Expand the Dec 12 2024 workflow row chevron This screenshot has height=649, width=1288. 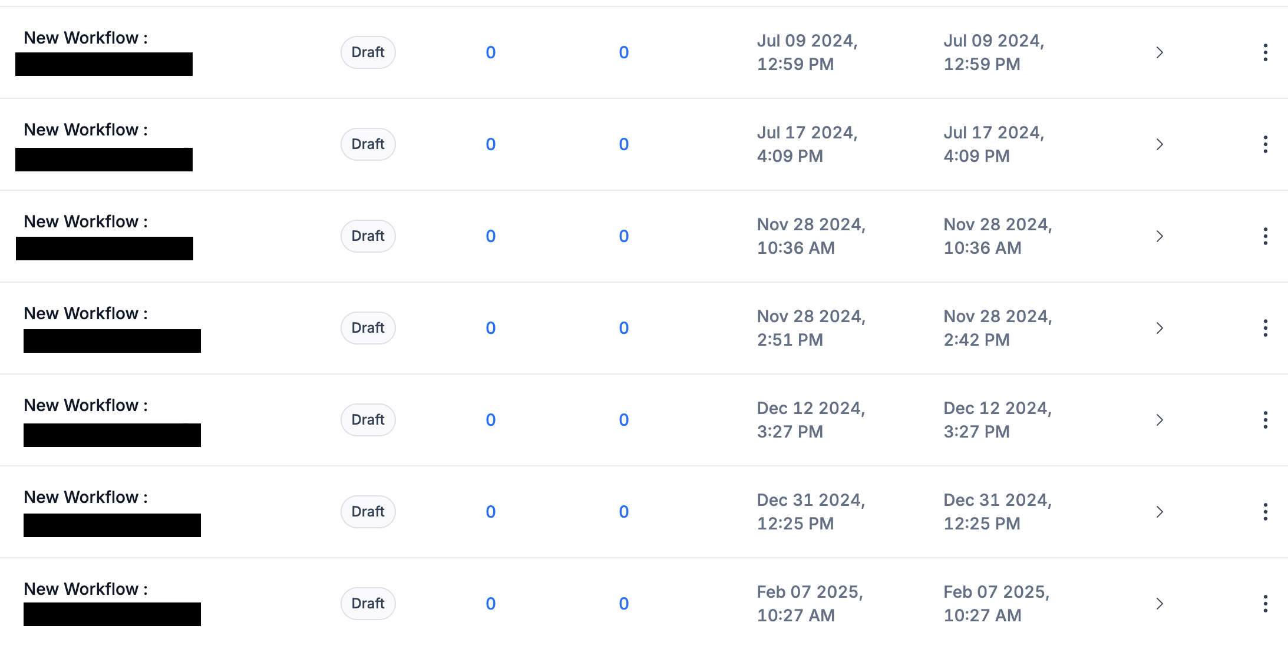click(x=1160, y=420)
